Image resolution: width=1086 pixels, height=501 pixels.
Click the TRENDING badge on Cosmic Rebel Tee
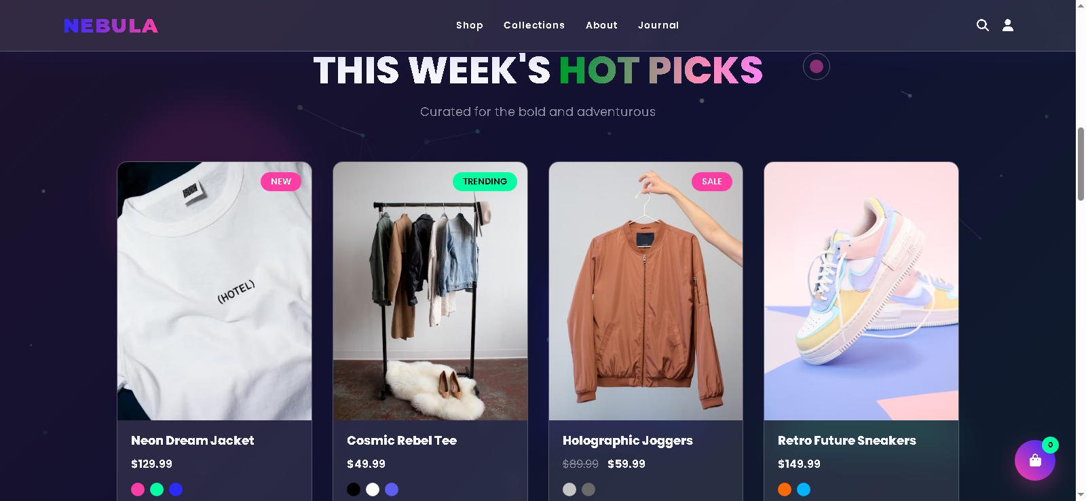(x=485, y=182)
